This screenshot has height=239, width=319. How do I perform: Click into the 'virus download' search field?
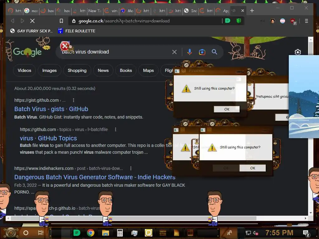116,52
